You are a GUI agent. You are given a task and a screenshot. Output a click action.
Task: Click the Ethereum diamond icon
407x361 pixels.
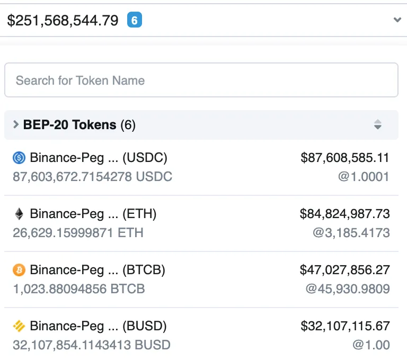19,214
